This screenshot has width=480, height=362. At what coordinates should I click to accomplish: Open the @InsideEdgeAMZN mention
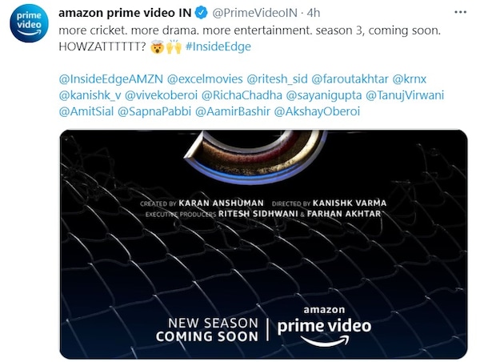tap(111, 79)
